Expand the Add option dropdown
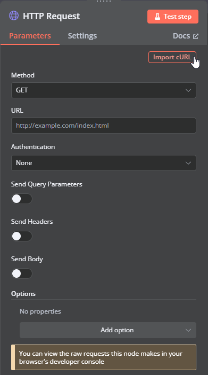Screen dimensions: 208x375 point(108,330)
